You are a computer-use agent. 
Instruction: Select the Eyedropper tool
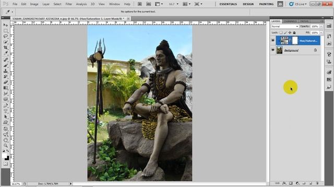click(x=6, y=54)
